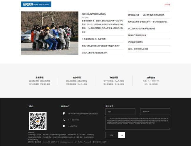
Task: Click the phone handset icon beside 0531-88345999
Action: (64, 119)
